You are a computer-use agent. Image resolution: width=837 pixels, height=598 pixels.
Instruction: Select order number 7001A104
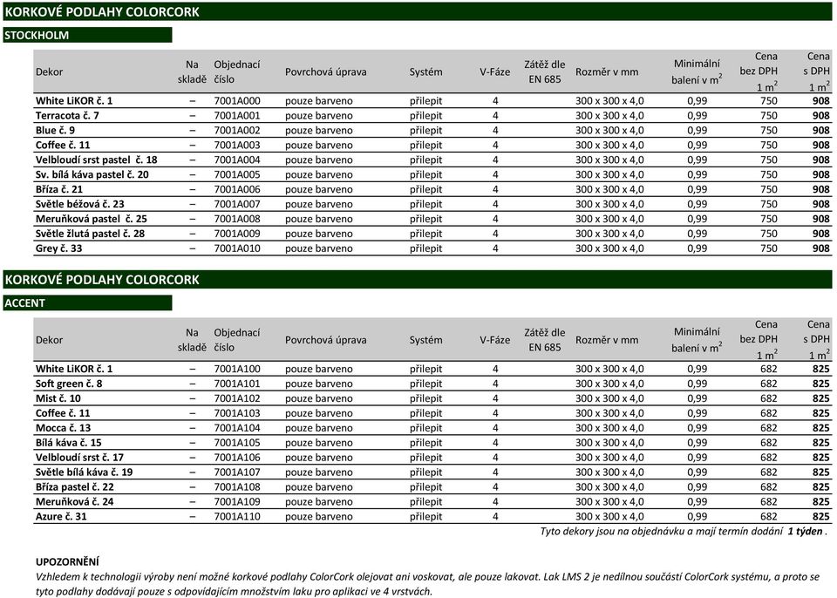[237, 428]
